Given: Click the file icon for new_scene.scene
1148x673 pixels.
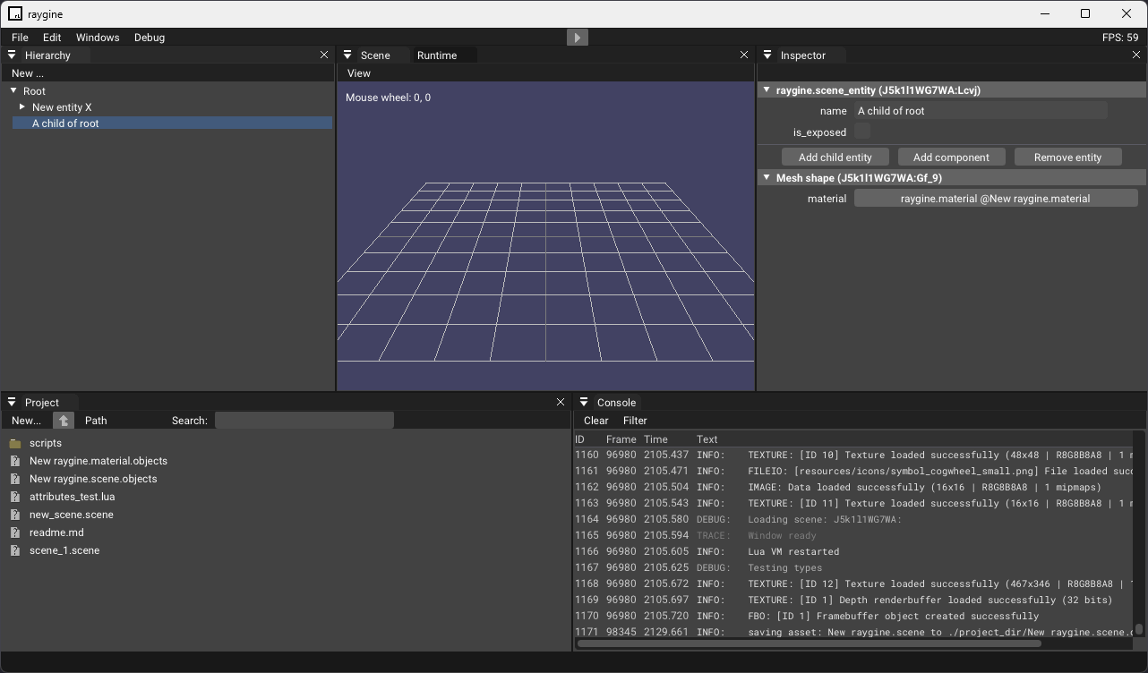Looking at the screenshot, I should coord(15,515).
